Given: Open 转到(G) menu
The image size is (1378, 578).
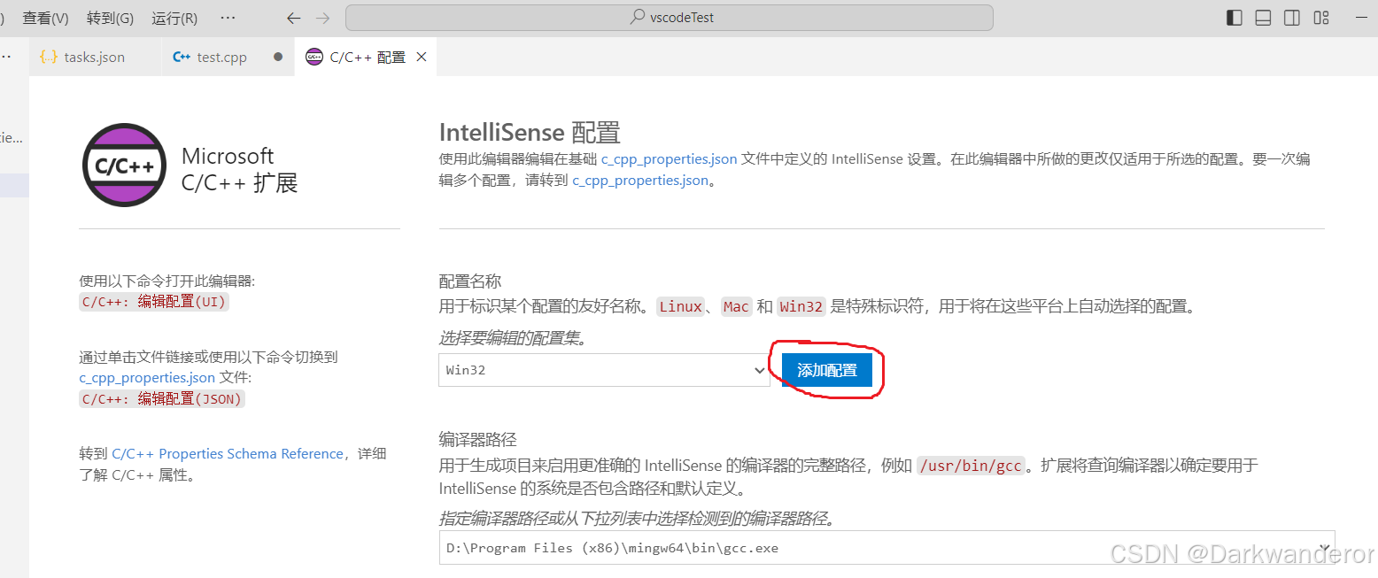Looking at the screenshot, I should 111,18.
